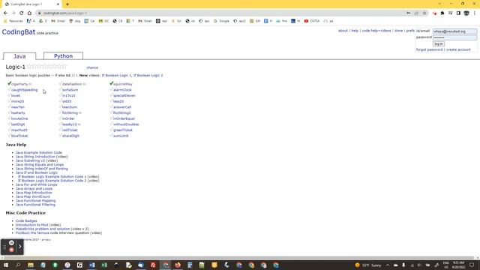480x270 pixels.
Task: Pause the screen recording
Action: 11,243
